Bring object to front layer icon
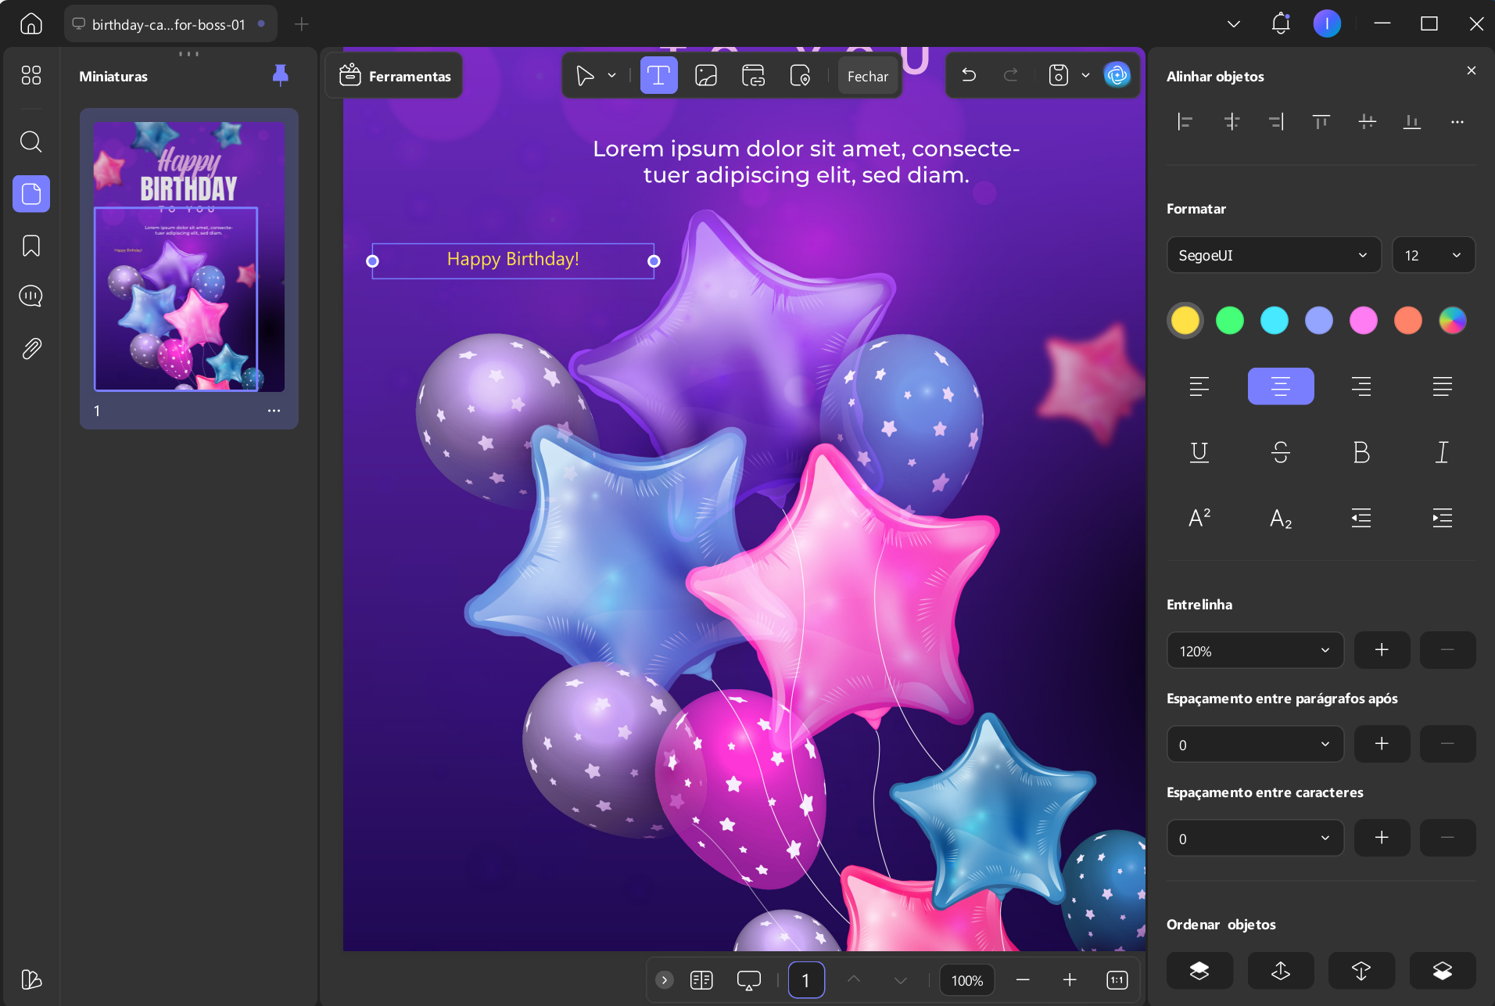 (1199, 971)
